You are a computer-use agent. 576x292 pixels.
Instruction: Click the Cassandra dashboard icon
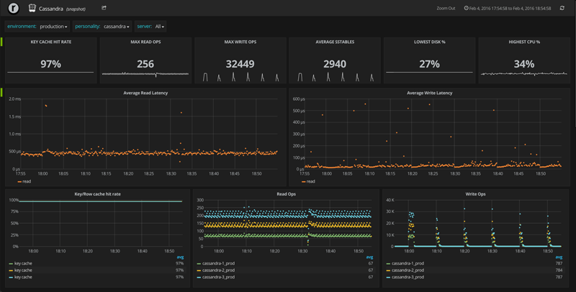[x=32, y=8]
